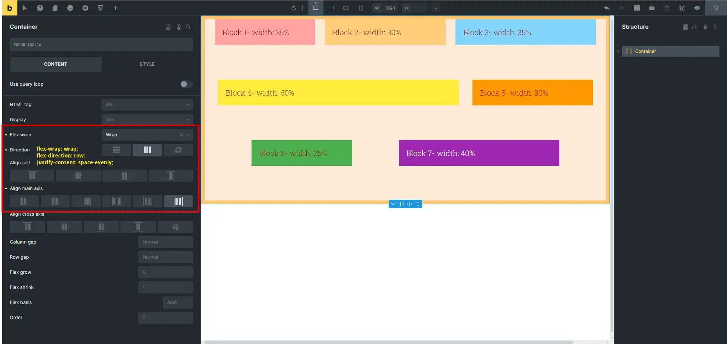Switch to tablet portrait breakpoint

point(331,8)
